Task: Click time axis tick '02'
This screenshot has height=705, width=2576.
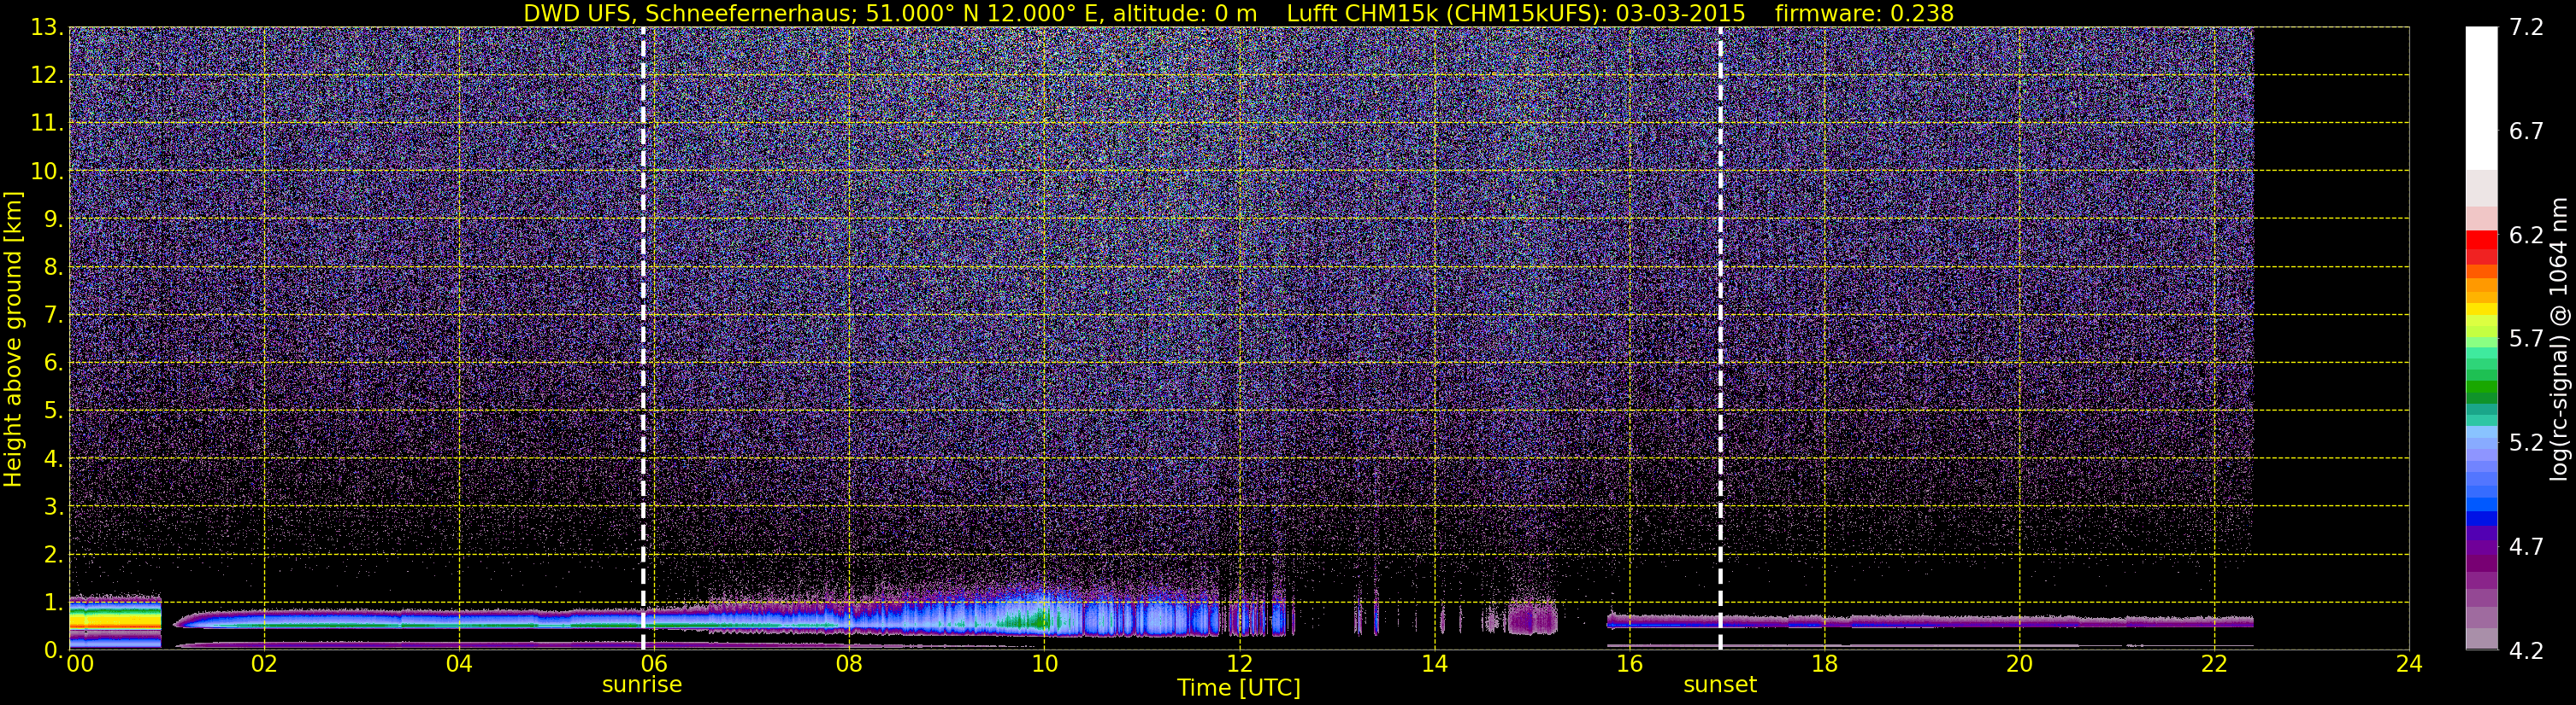Action: 264,665
